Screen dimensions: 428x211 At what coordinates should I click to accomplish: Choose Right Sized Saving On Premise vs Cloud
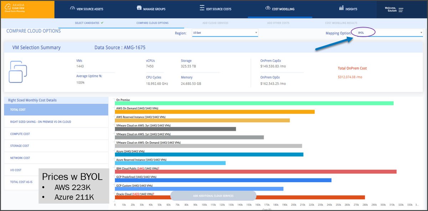pos(56,122)
